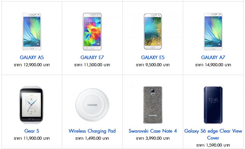This screenshot has width=245, height=149.
Task: Click the Galaxy A5 phone image
Action: (32, 31)
